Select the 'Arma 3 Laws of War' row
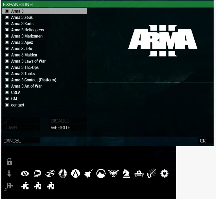This screenshot has width=216, height=199. tap(44, 61)
